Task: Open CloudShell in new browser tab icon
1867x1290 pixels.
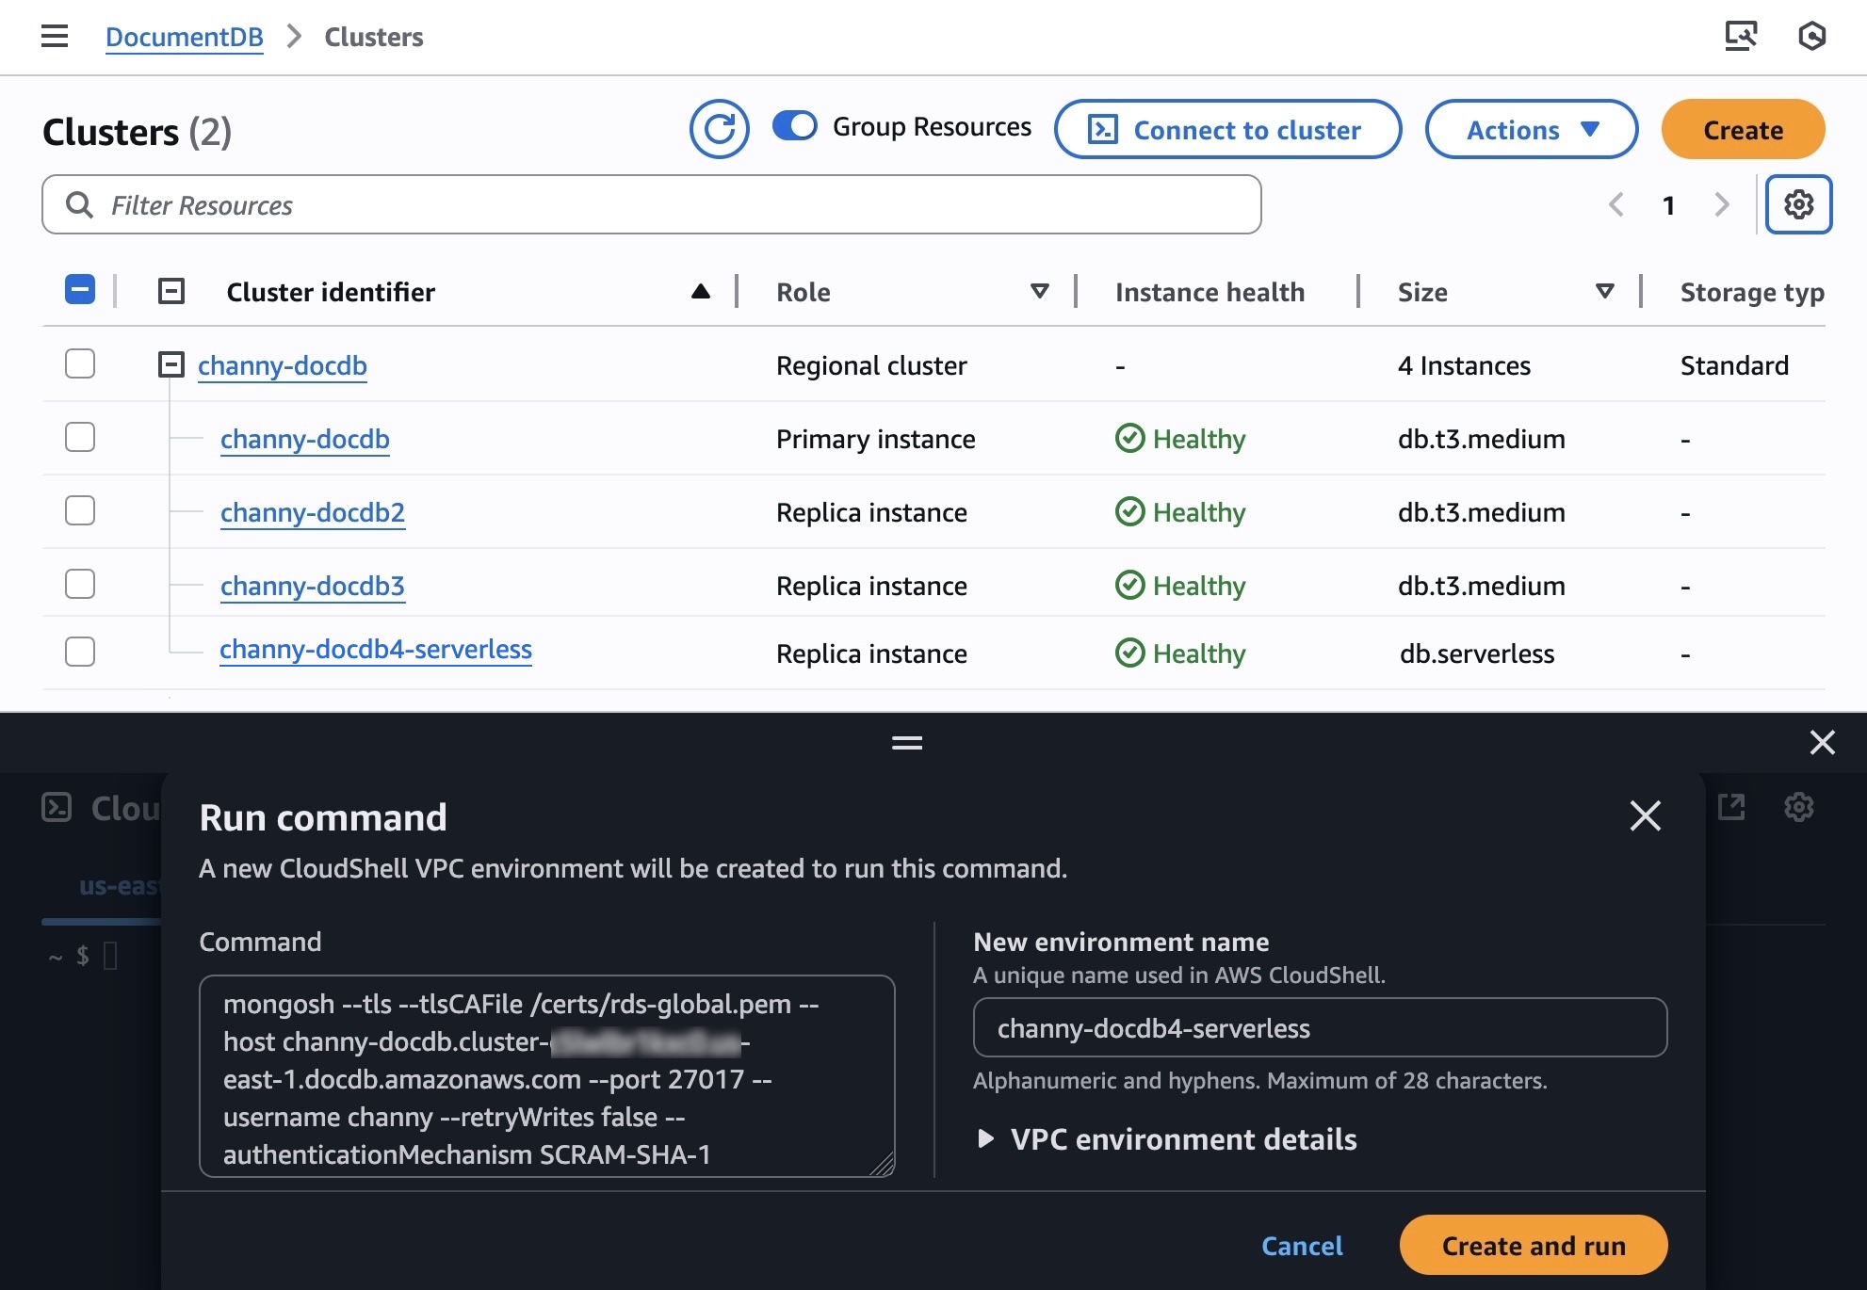Action: point(1731,807)
